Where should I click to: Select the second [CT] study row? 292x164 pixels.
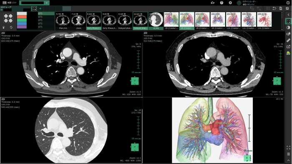click(46, 17)
